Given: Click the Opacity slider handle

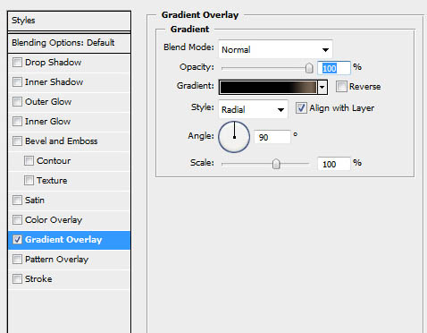Looking at the screenshot, I should point(309,68).
